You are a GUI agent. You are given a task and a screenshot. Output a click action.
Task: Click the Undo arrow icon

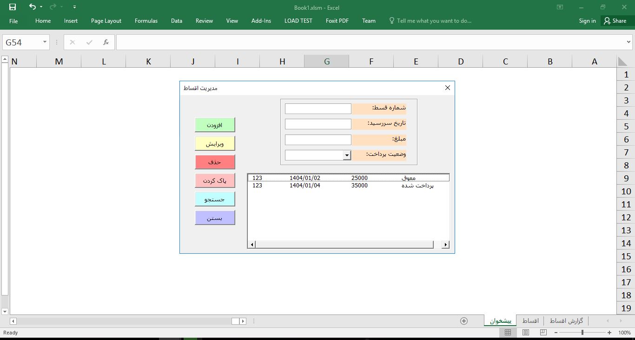[x=32, y=7]
